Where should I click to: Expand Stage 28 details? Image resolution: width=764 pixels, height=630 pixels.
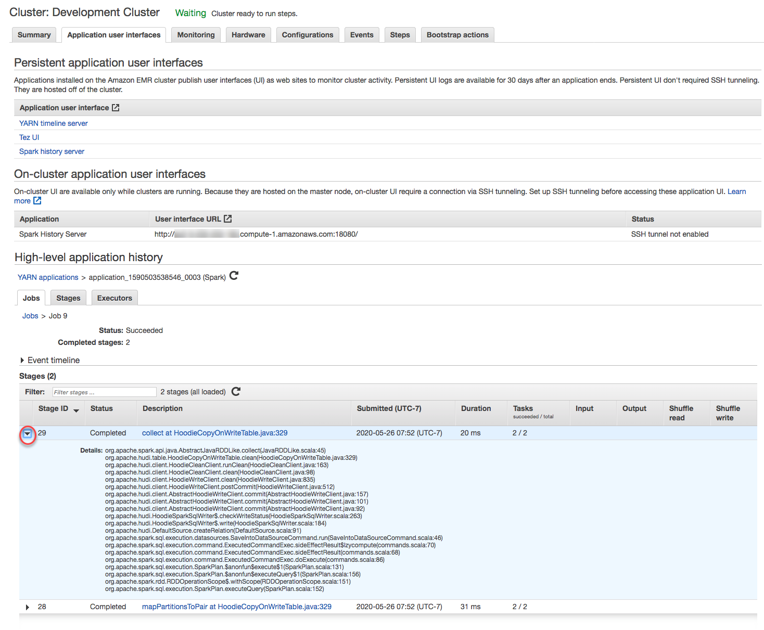coord(28,607)
